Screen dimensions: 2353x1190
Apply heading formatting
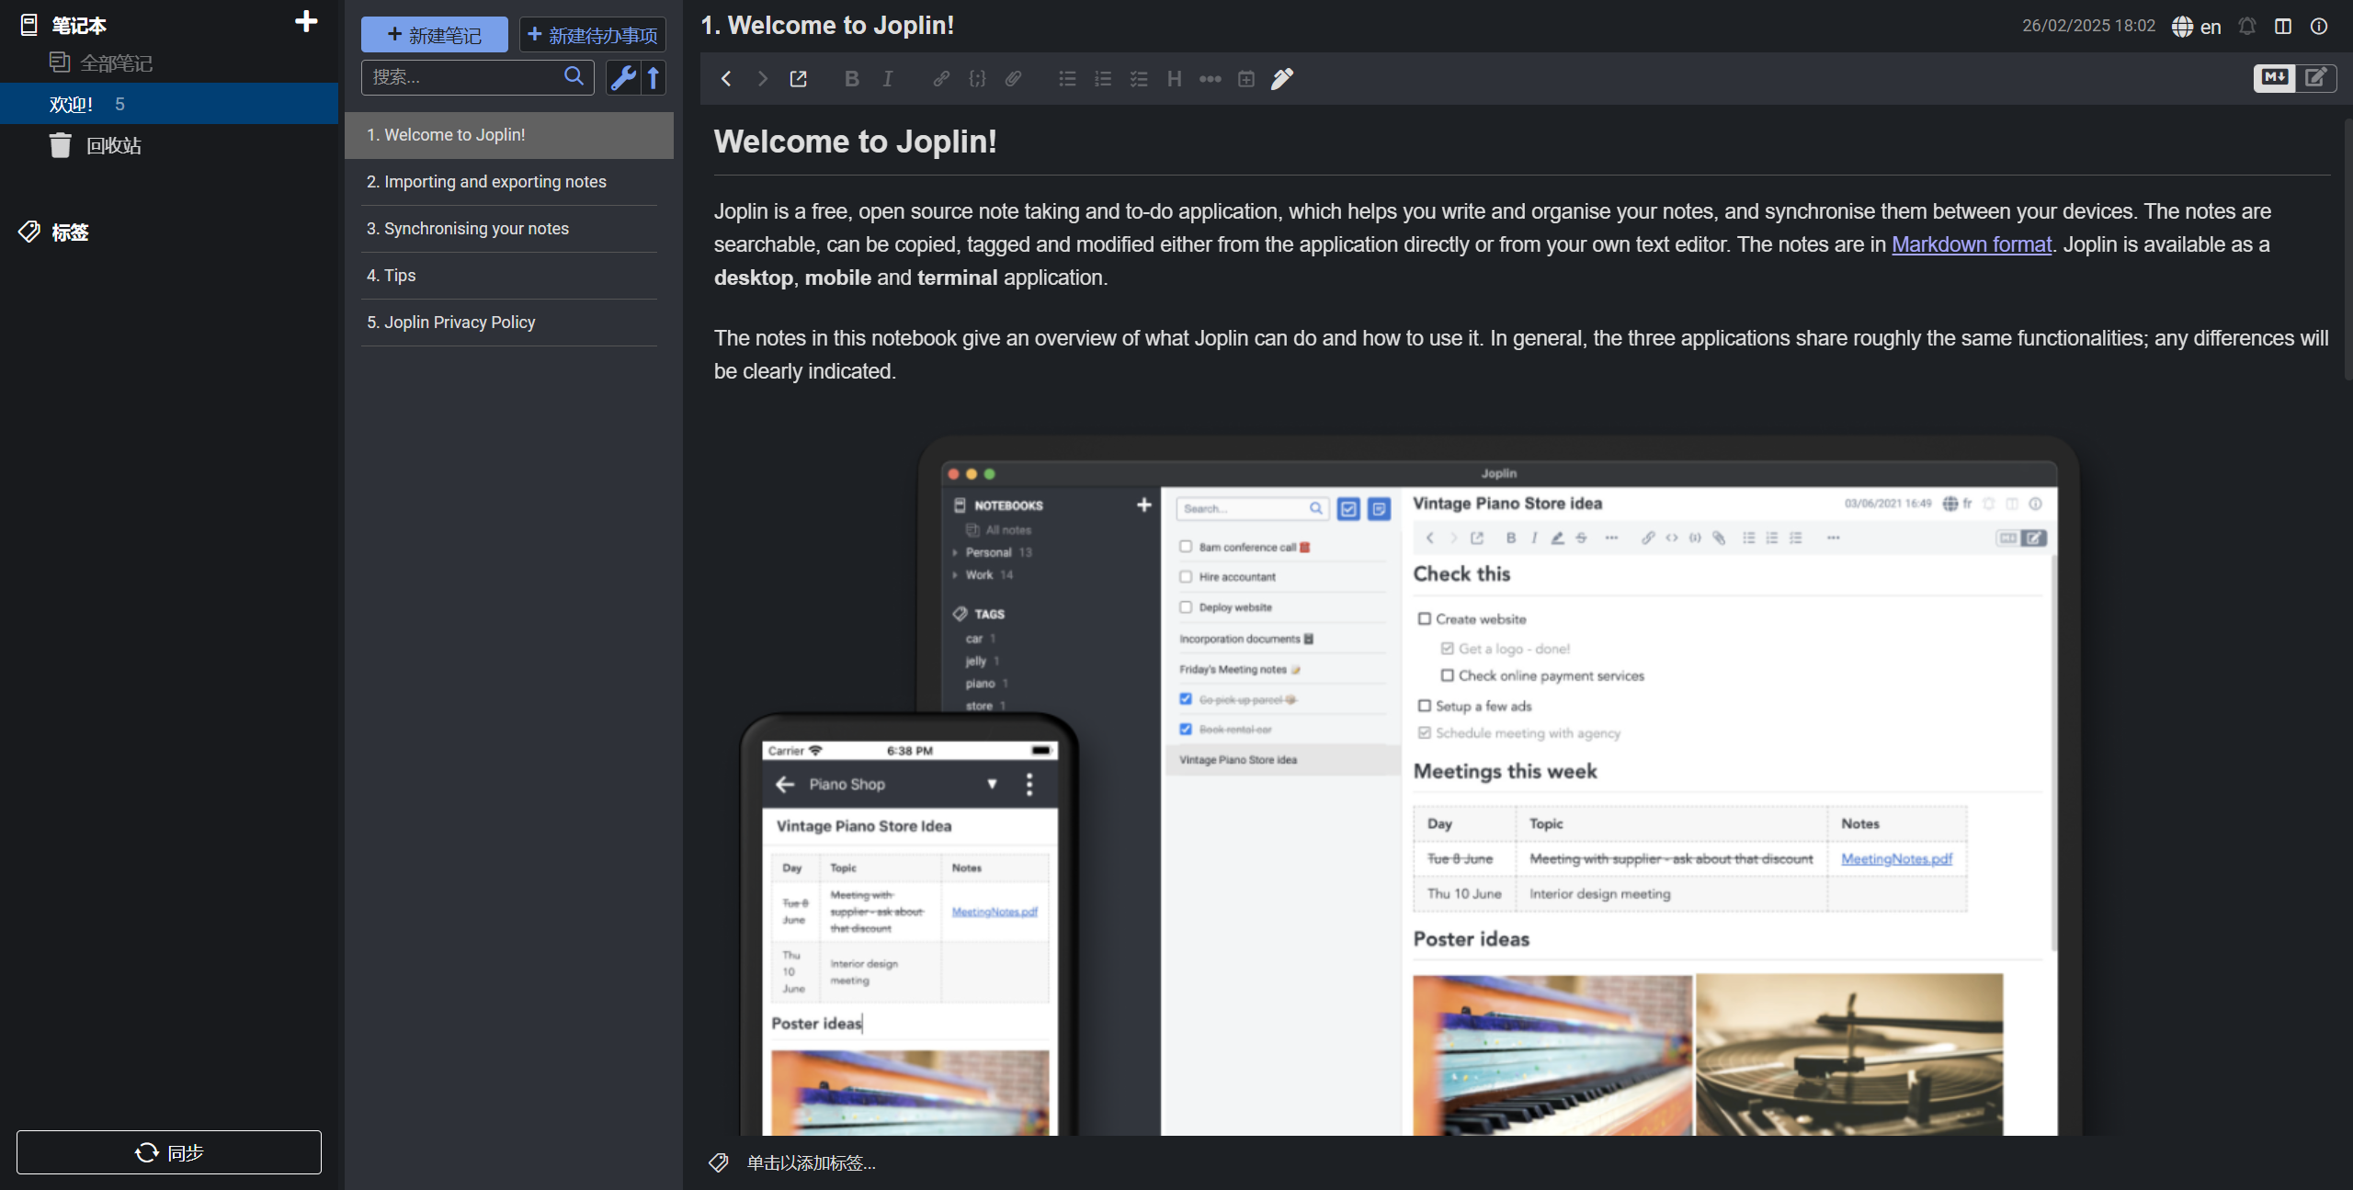click(x=1175, y=79)
